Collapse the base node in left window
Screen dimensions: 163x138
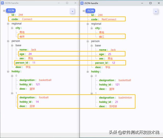(x=12, y=46)
